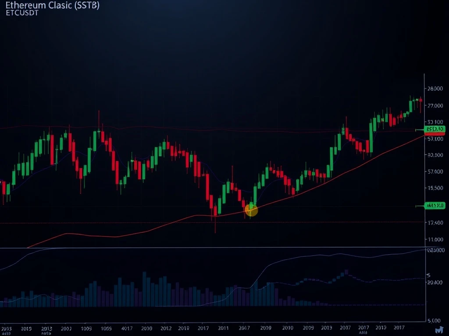Click the upper green price tag on the price axis
449x336 pixels.
coord(435,129)
